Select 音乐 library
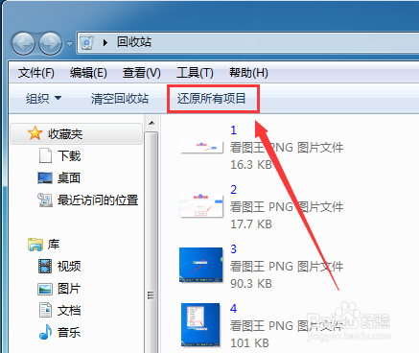The width and height of the screenshot is (419, 353). click(x=69, y=333)
